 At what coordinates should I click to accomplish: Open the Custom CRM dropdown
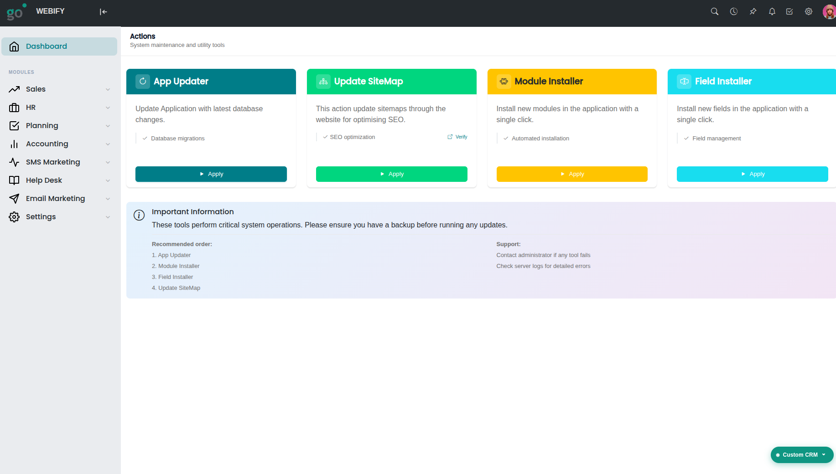(802, 455)
